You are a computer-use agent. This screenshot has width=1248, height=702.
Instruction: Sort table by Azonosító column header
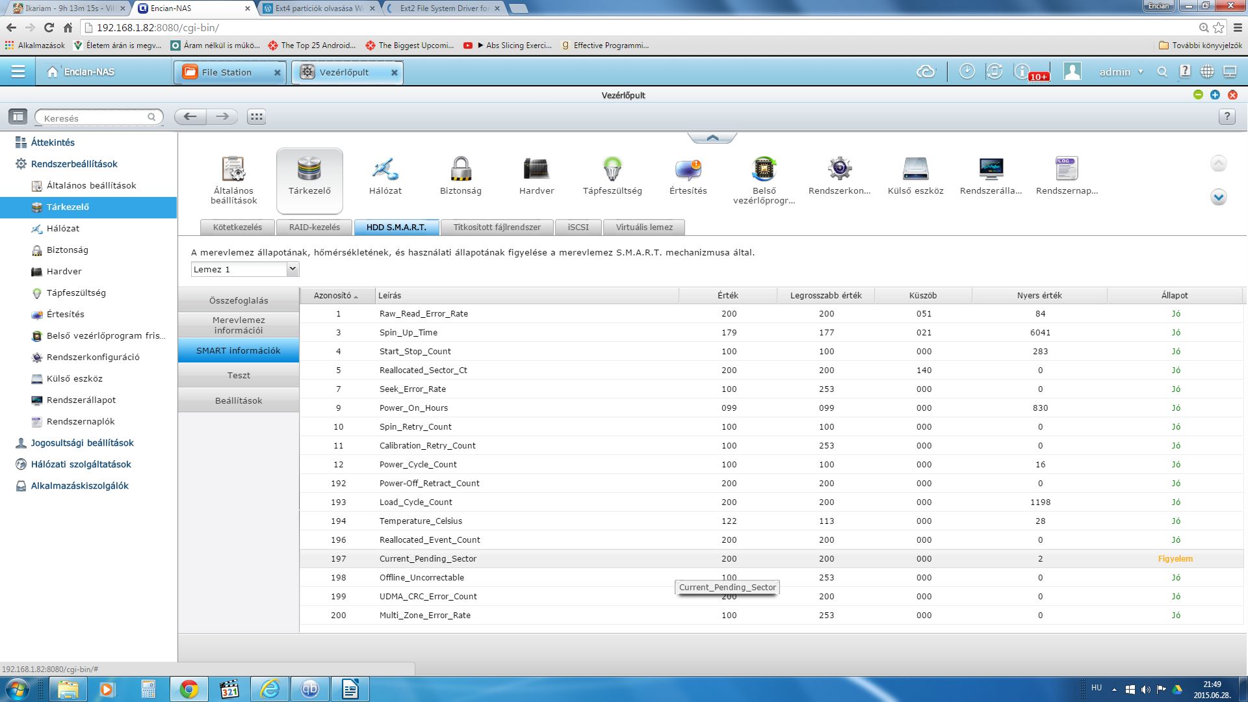[x=335, y=295]
